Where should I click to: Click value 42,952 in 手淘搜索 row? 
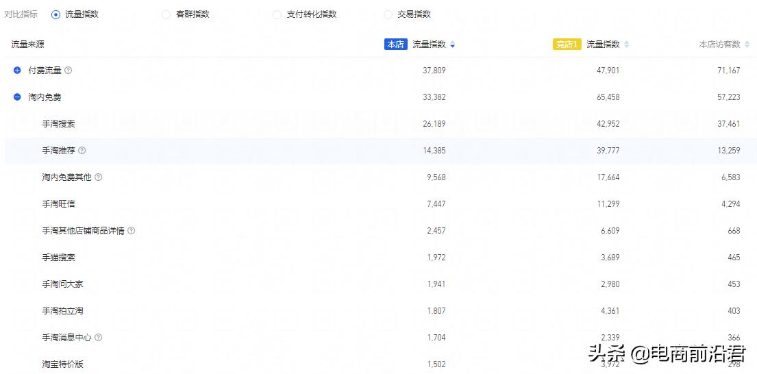pos(608,124)
